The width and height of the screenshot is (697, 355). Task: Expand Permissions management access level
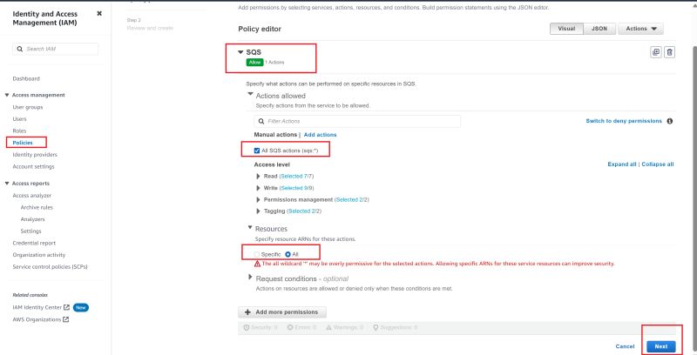[258, 200]
